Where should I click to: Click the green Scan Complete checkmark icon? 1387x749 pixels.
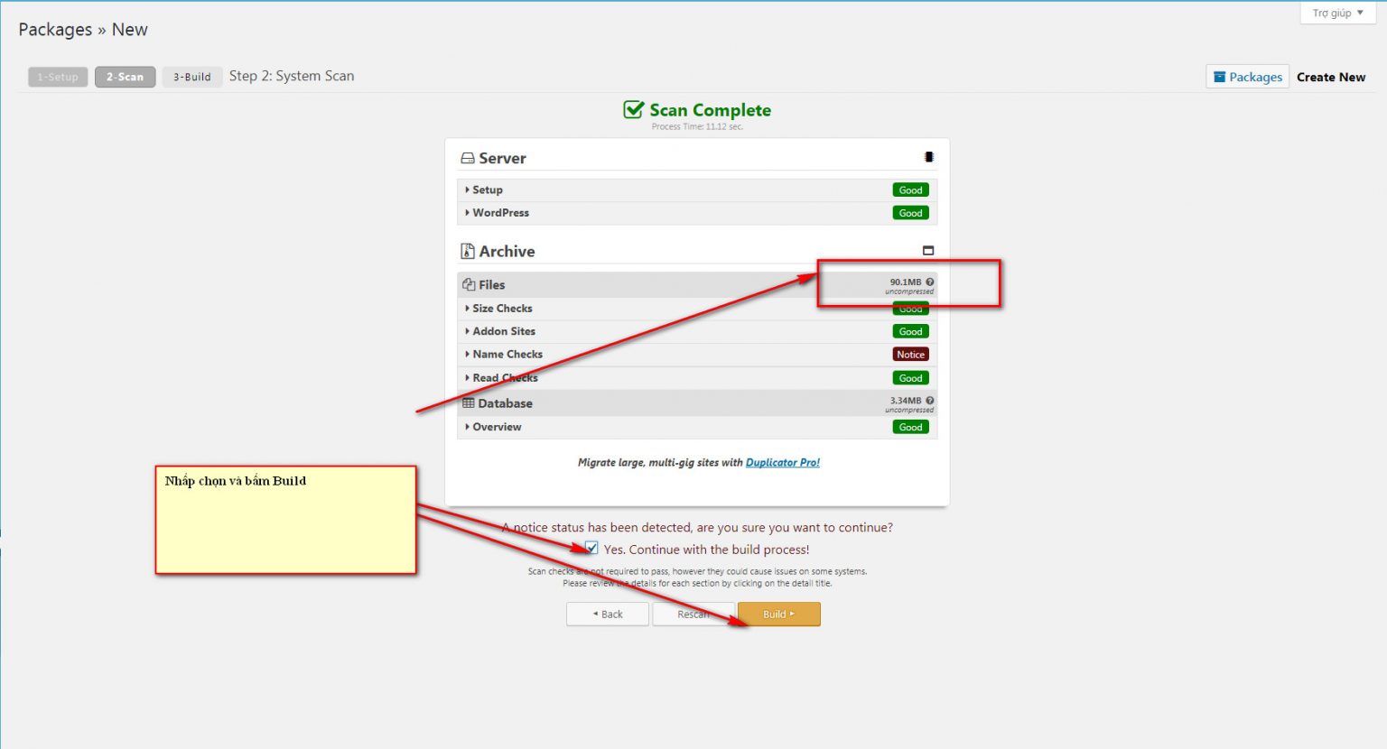(631, 108)
